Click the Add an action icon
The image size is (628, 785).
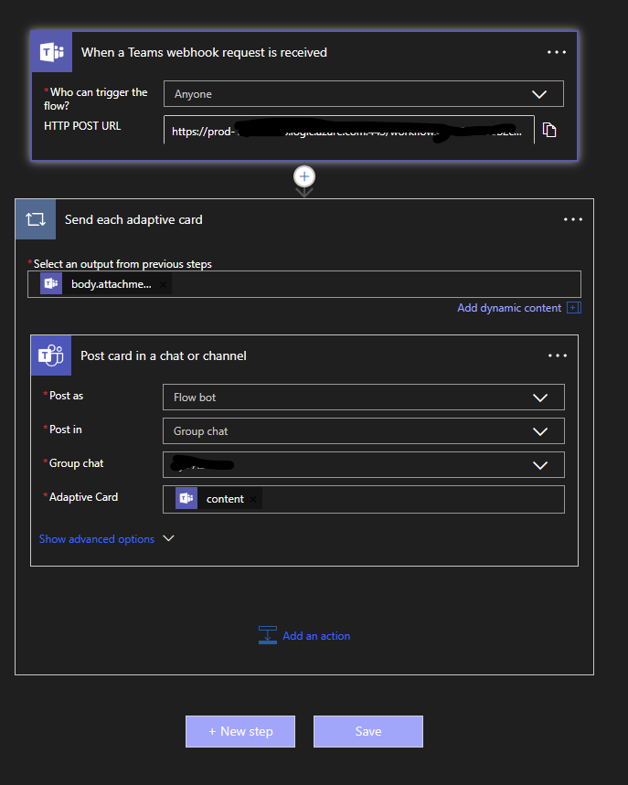(268, 635)
